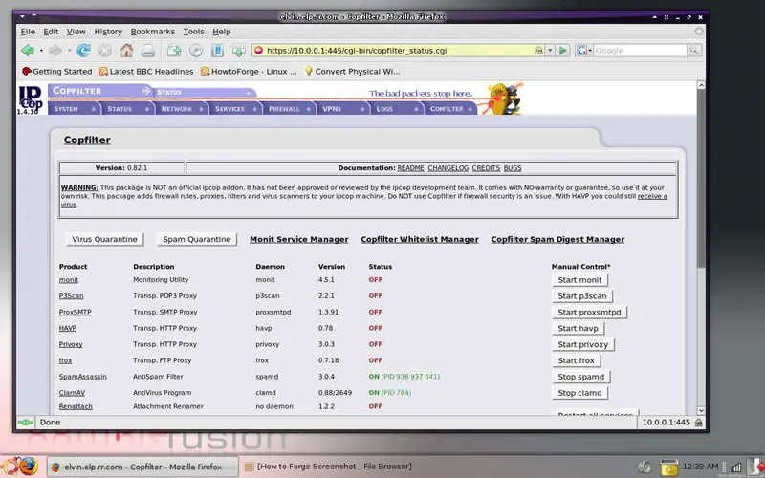Image resolution: width=765 pixels, height=478 pixels.
Task: Open the volume control in system tray
Action: [645, 467]
